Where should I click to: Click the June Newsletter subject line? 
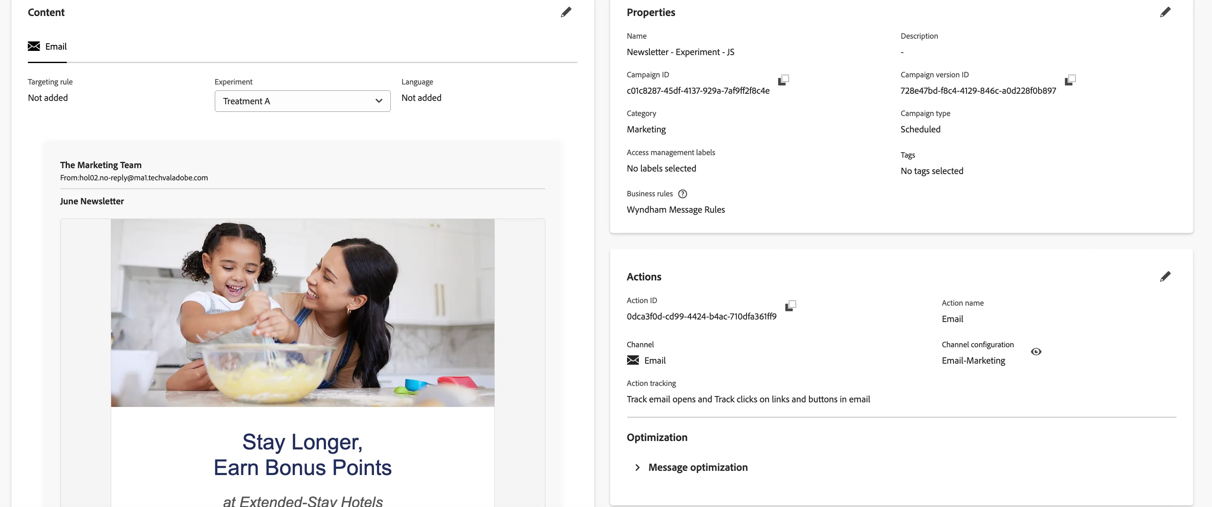[92, 201]
